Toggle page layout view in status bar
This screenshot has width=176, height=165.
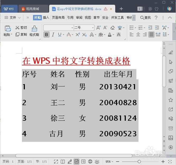77,162
